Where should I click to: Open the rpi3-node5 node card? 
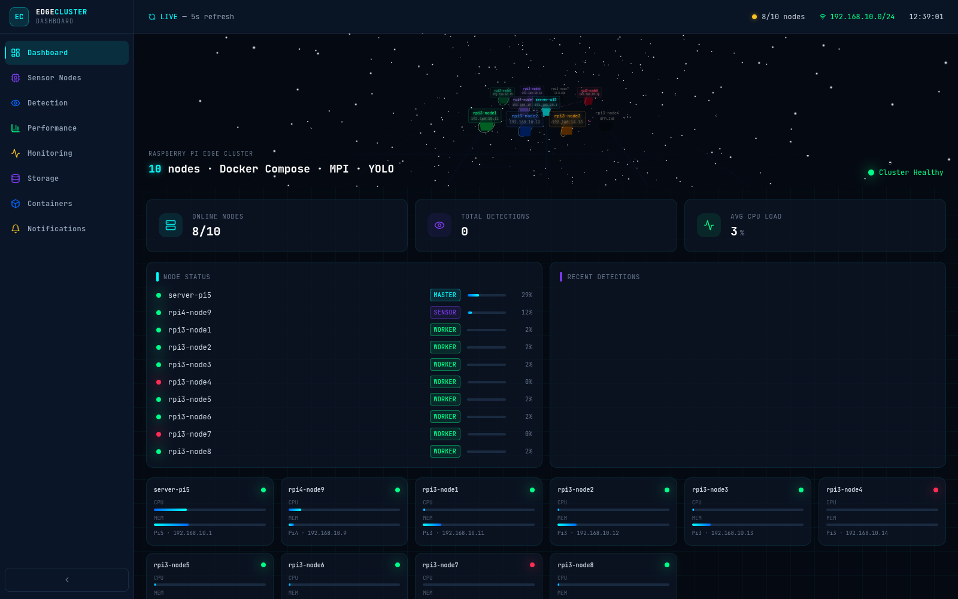(210, 576)
